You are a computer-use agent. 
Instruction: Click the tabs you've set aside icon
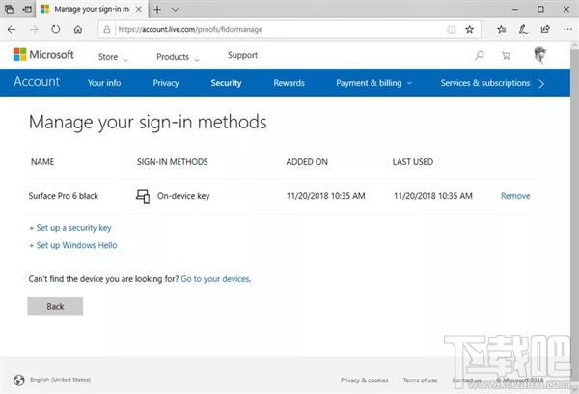tap(10, 9)
